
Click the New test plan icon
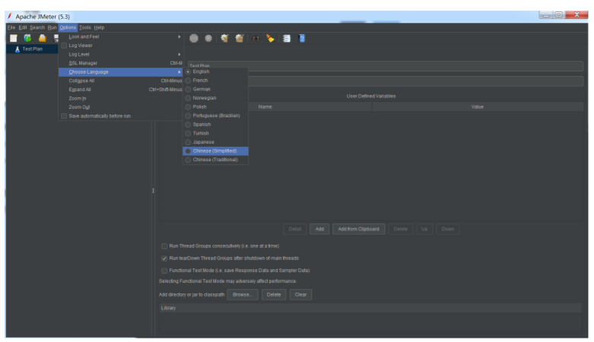tap(14, 38)
